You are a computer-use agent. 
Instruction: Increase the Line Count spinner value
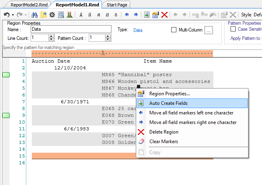coord(51,36)
